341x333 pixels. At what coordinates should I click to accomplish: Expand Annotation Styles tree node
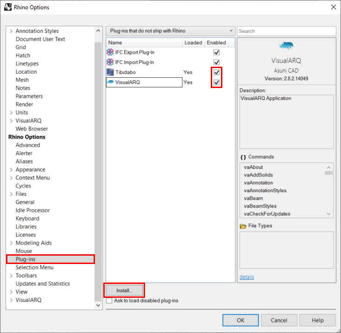click(11, 31)
